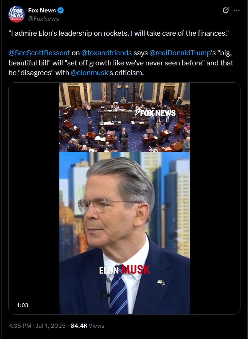Screen dimensions: 248x339
Task: Click the left black video margin
Action: [x=34, y=198]
